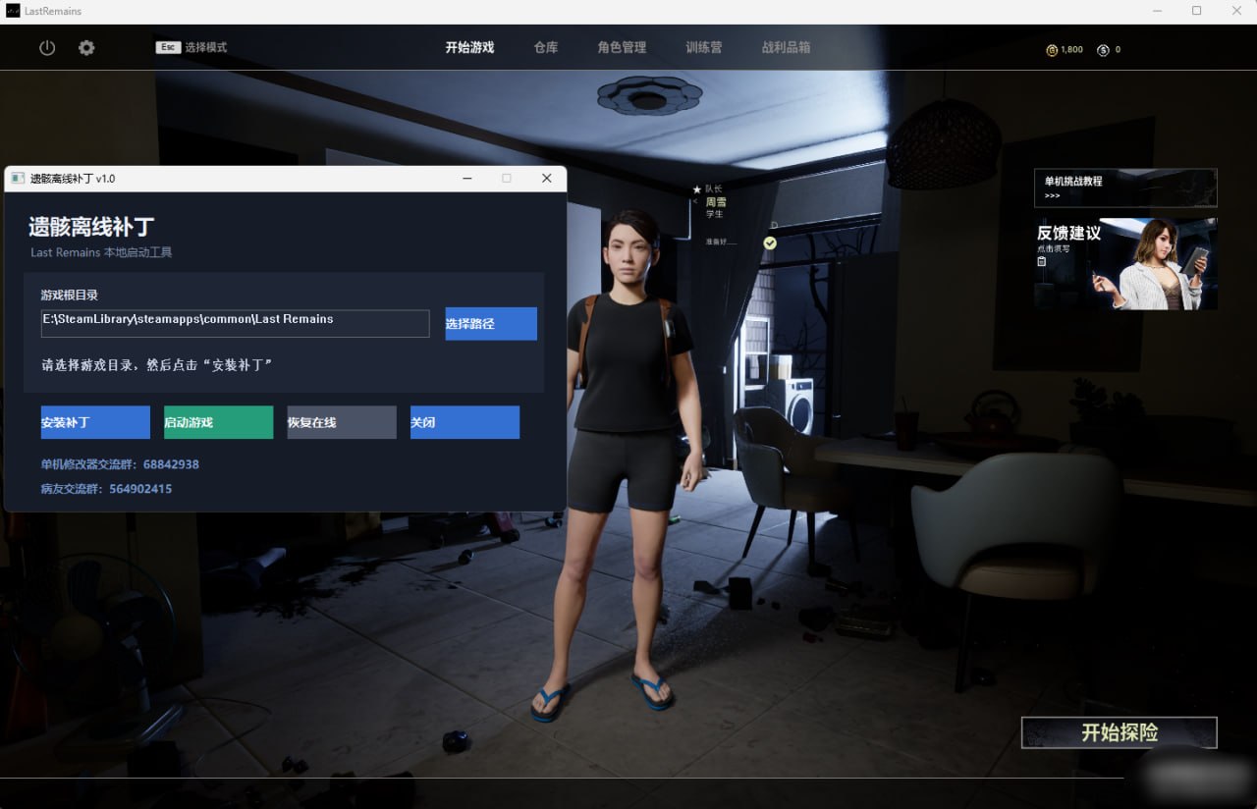This screenshot has width=1257, height=809.
Task: Click the gray 恢复在线 button
Action: tap(342, 422)
